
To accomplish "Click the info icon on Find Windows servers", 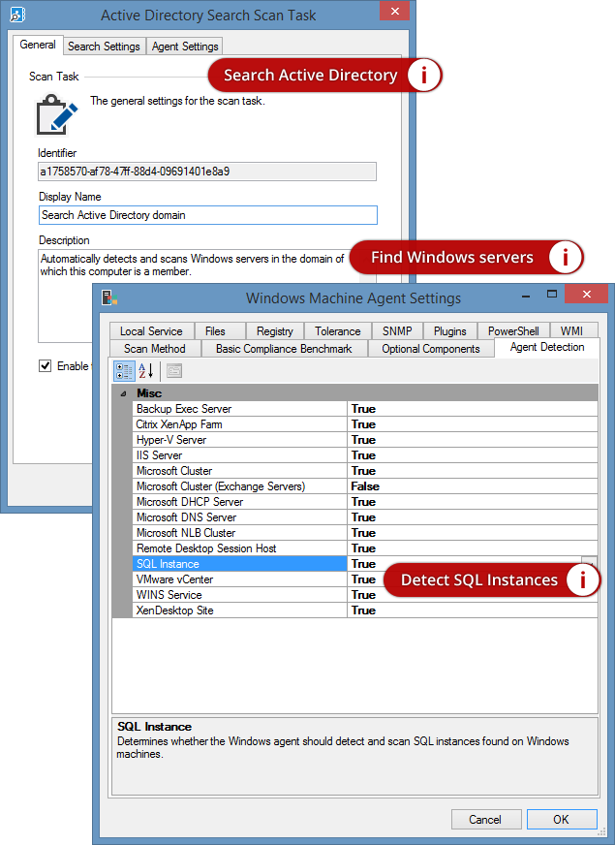I will (x=564, y=257).
